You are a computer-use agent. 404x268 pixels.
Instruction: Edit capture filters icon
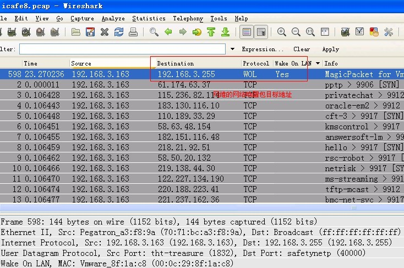click(345, 32)
